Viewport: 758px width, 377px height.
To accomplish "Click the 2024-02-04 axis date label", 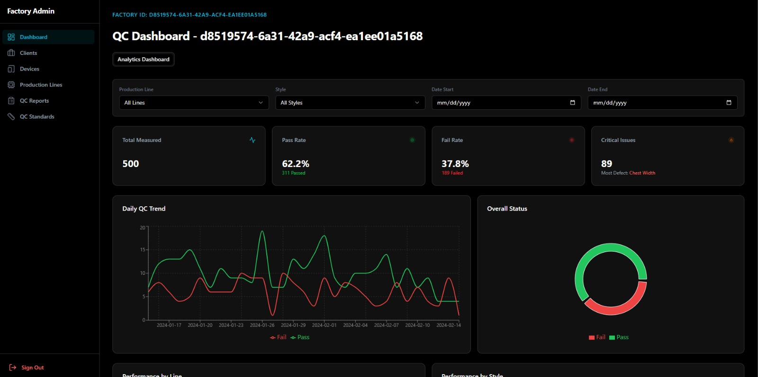I will (x=355, y=325).
